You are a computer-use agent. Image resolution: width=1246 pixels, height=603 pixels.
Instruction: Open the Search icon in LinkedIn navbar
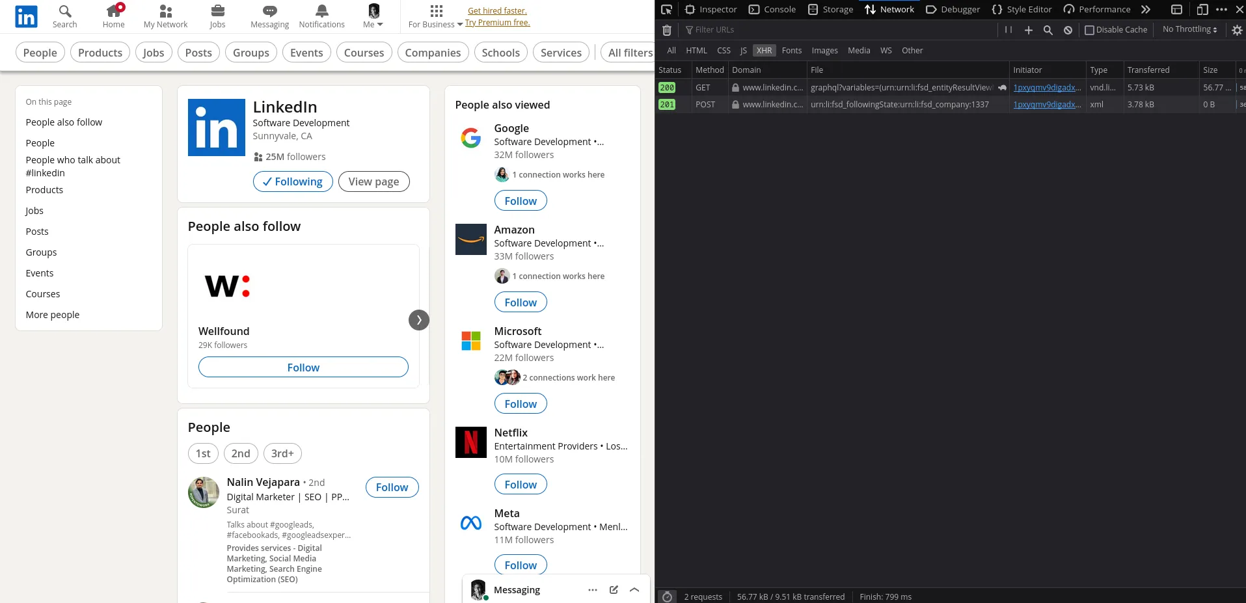click(64, 17)
